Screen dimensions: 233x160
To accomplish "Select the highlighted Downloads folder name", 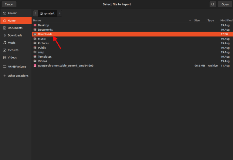I will click(45, 34).
